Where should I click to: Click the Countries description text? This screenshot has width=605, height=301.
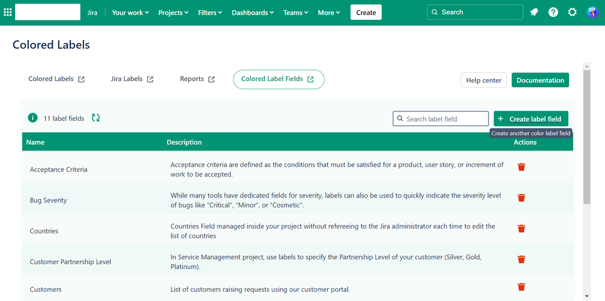332,231
